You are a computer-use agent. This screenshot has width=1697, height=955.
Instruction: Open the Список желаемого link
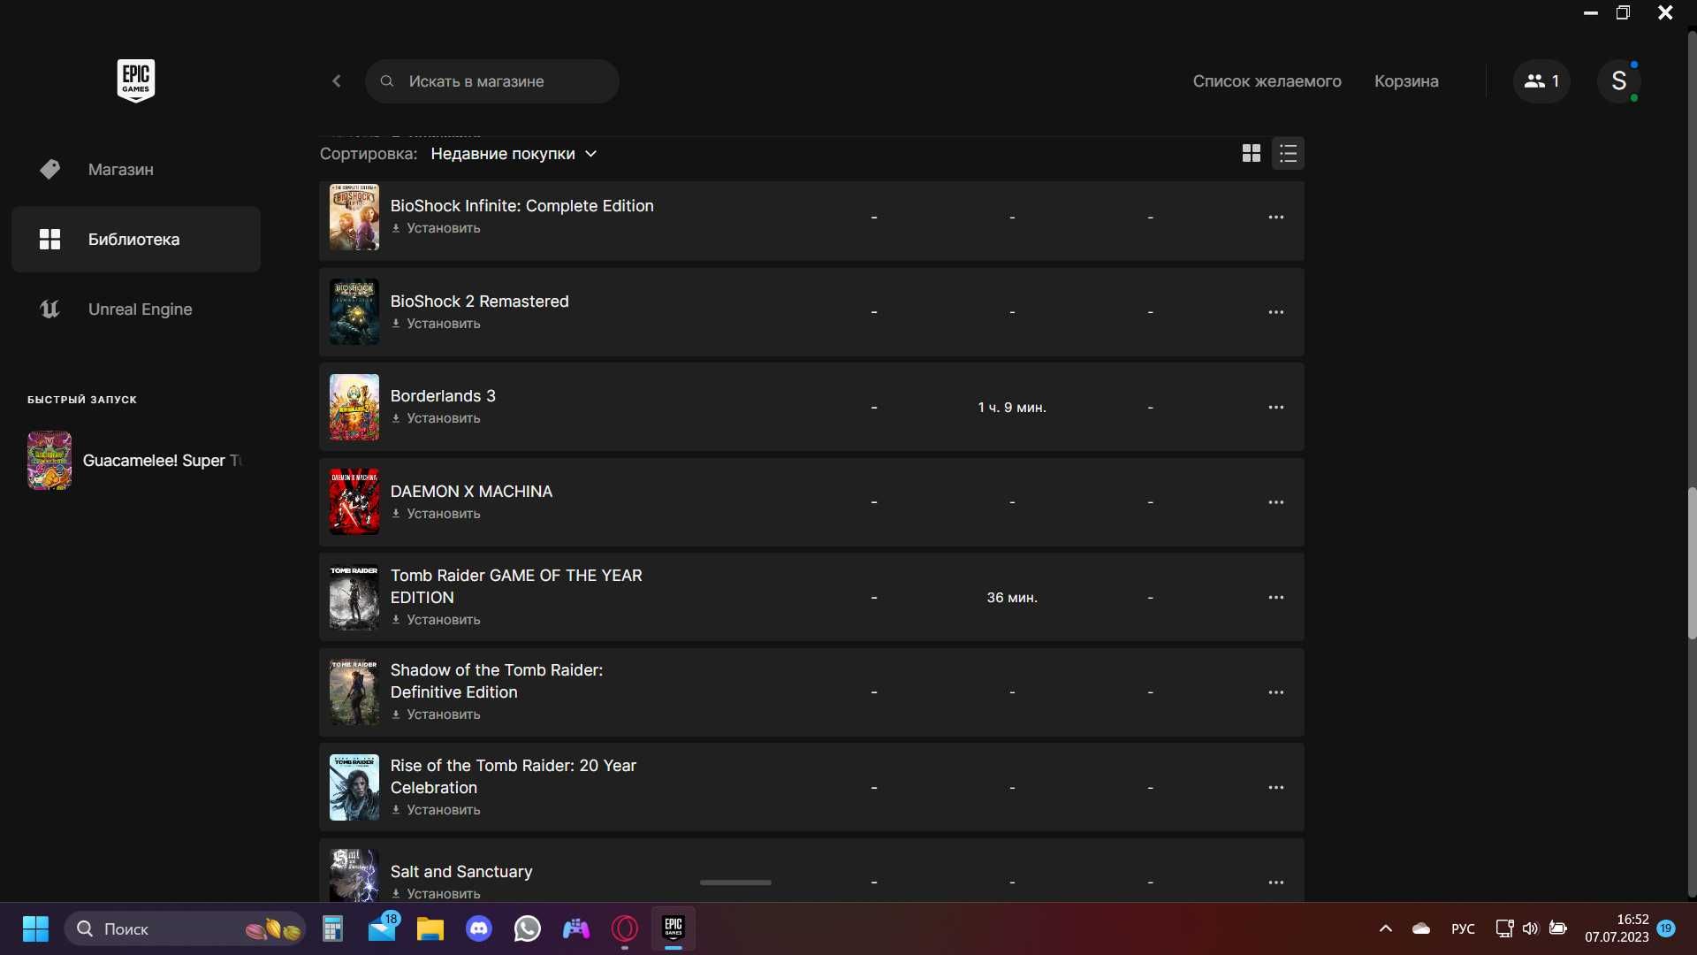1267,81
